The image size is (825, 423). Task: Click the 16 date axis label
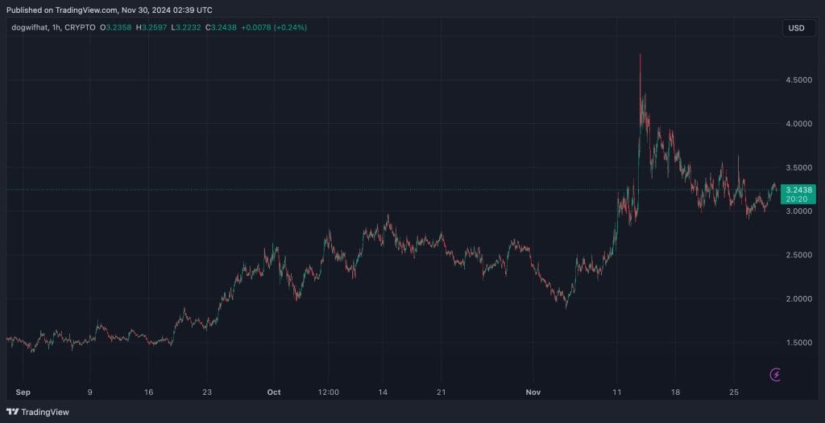click(149, 392)
